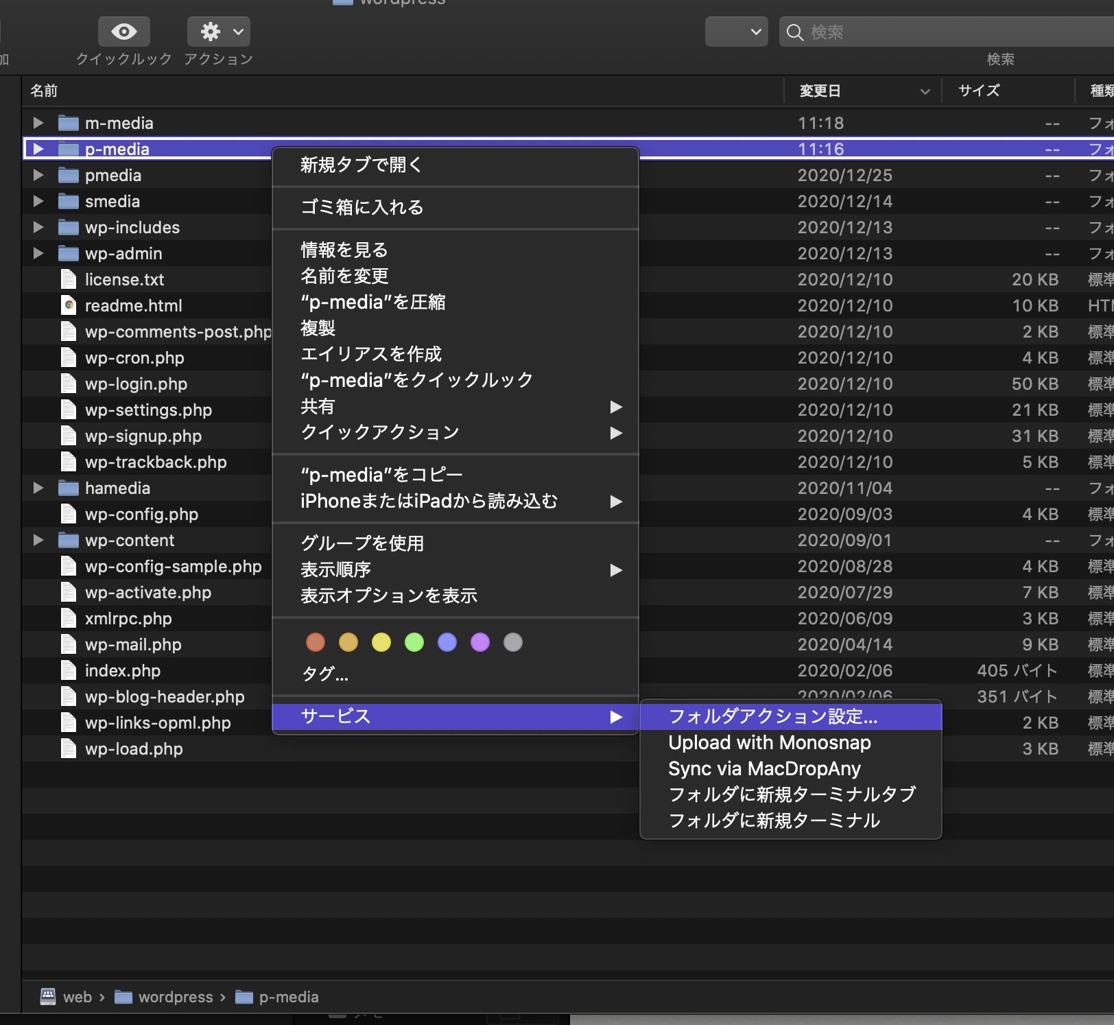Select フォルダに新規ターミナル in services submenu
Screen dimensions: 1114x1025
(x=774, y=821)
